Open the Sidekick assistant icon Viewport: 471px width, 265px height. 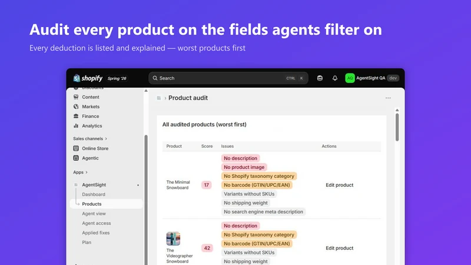320,78
